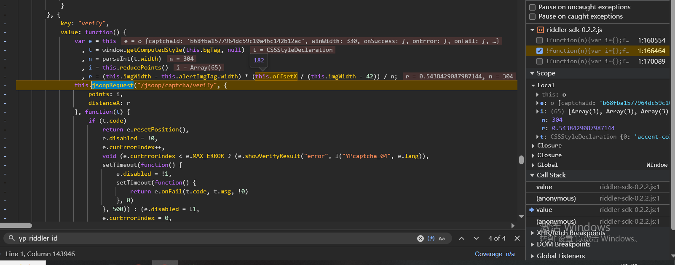Open the Coverage: n/a link
Image resolution: width=675 pixels, height=265 pixels.
pyautogui.click(x=494, y=254)
